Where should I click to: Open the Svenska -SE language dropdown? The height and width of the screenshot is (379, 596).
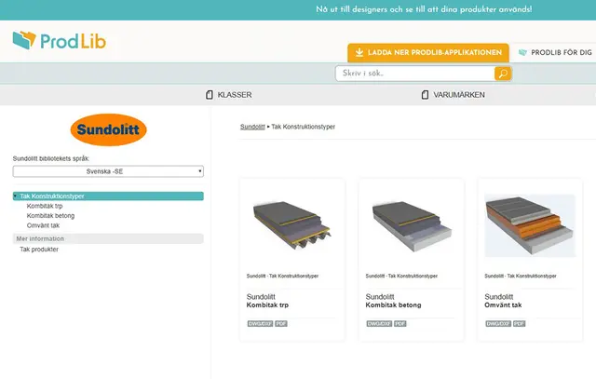pos(108,171)
